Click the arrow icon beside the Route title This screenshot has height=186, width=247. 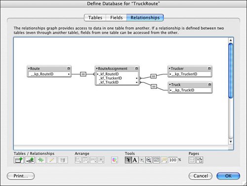point(29,68)
